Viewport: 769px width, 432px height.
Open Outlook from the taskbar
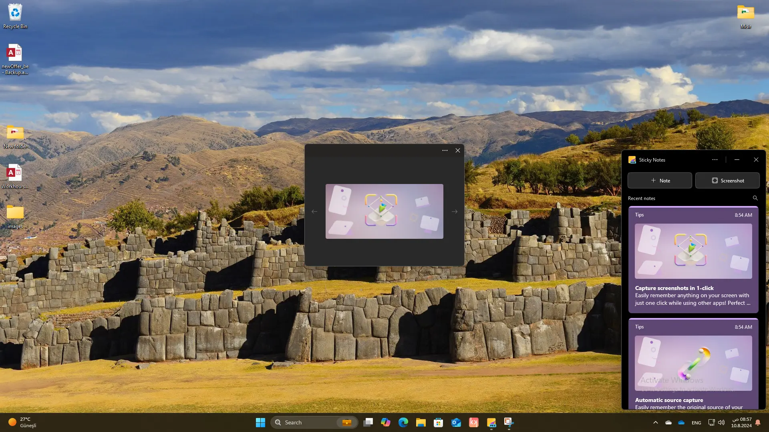456,422
